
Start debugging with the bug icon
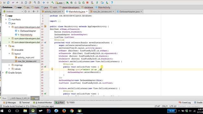[71, 3]
